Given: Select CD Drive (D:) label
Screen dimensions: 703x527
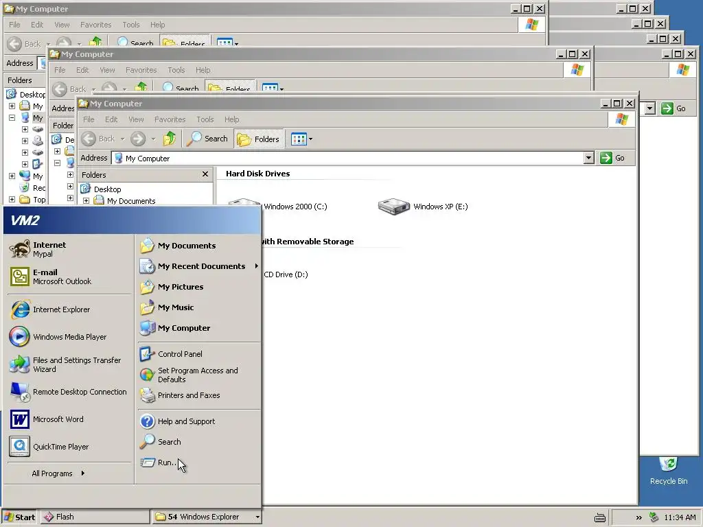Looking at the screenshot, I should click(286, 274).
